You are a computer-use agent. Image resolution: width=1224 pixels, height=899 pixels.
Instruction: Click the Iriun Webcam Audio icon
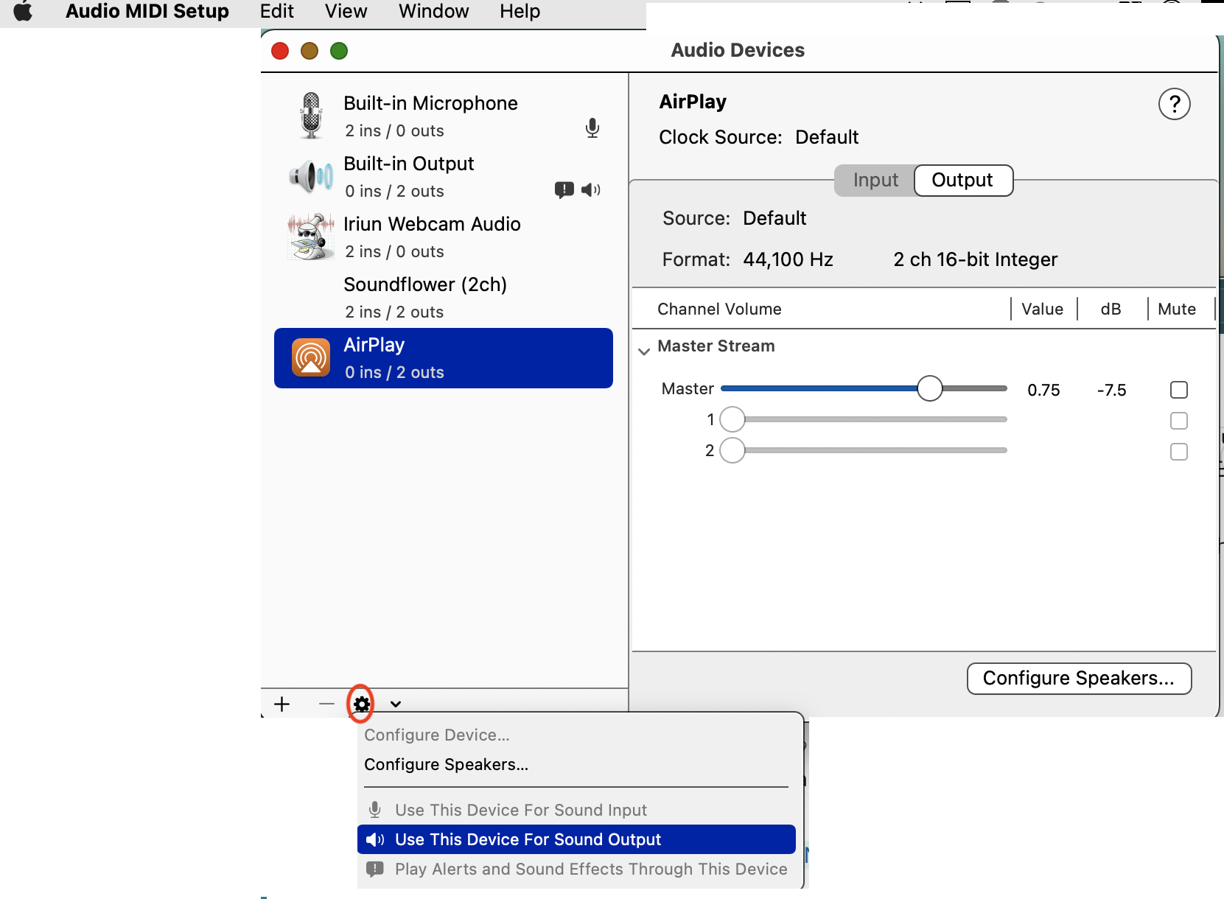310,237
